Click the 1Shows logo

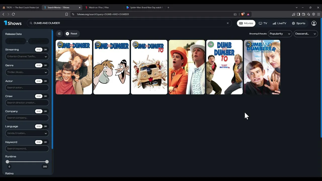(13, 23)
